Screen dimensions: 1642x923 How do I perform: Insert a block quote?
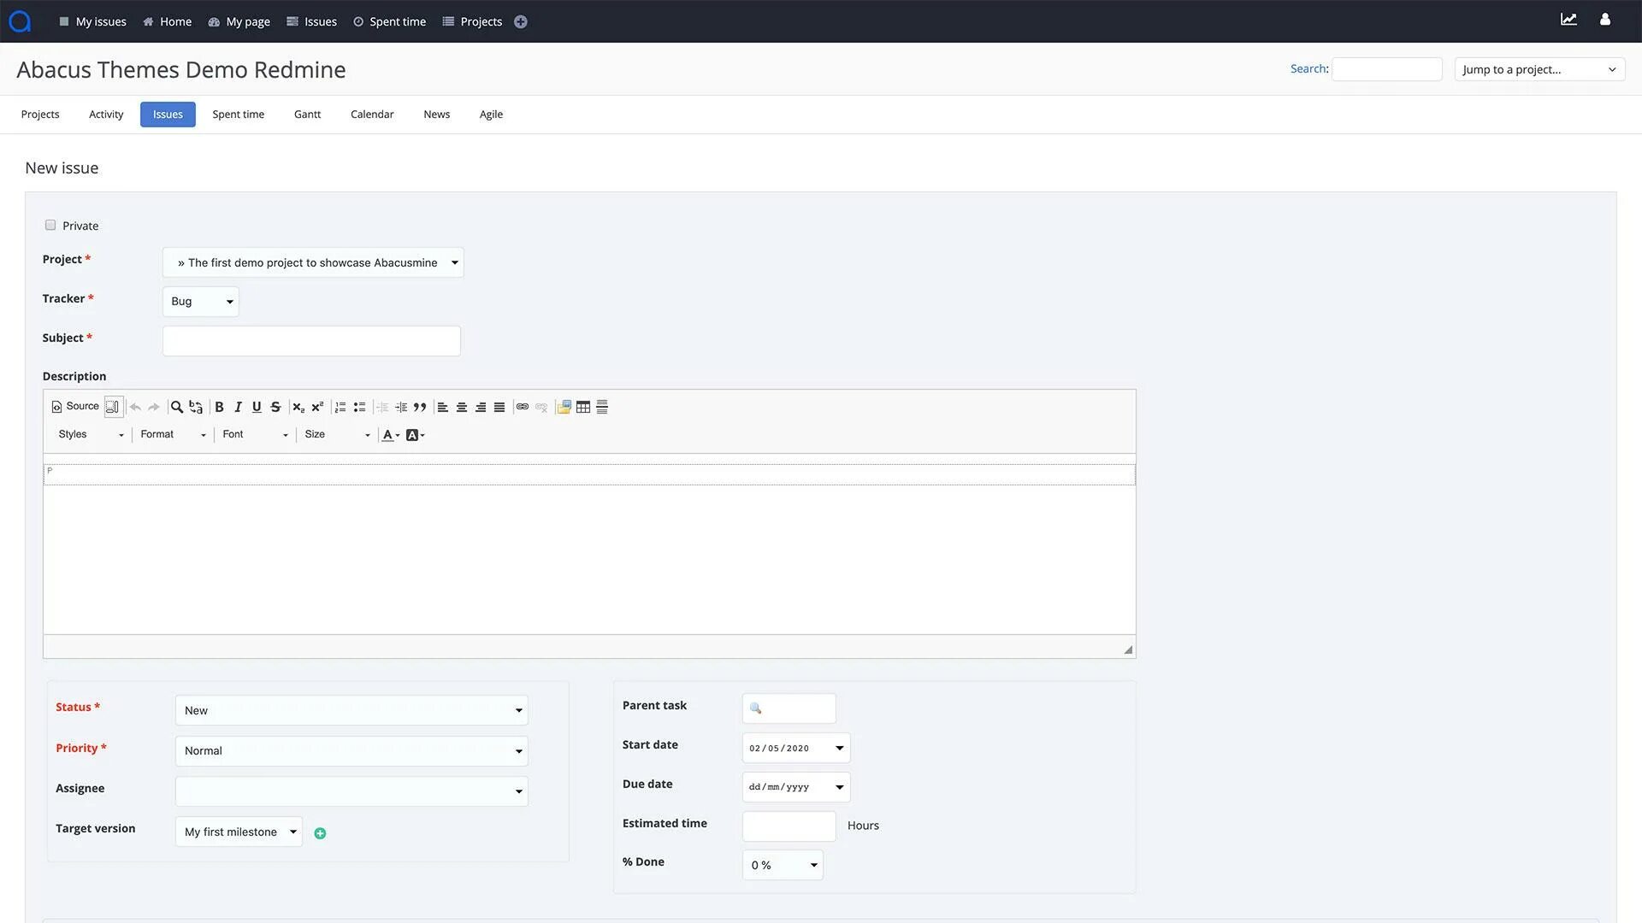coord(420,407)
